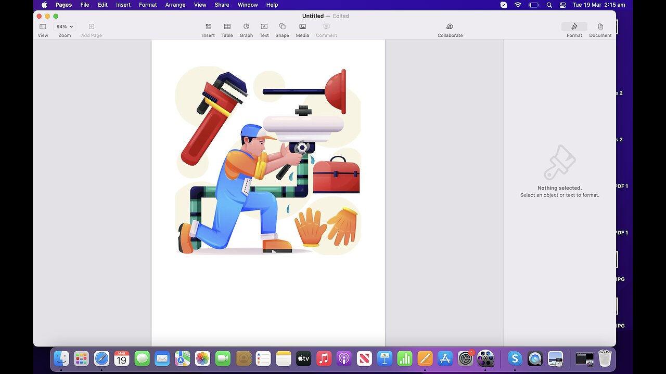666x374 pixels.
Task: Open Messages in the Dock
Action: pyautogui.click(x=142, y=358)
